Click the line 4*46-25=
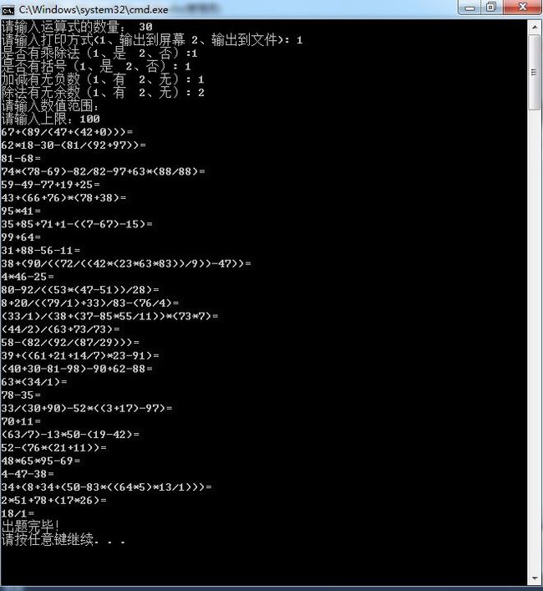543x591 pixels. [x=28, y=277]
